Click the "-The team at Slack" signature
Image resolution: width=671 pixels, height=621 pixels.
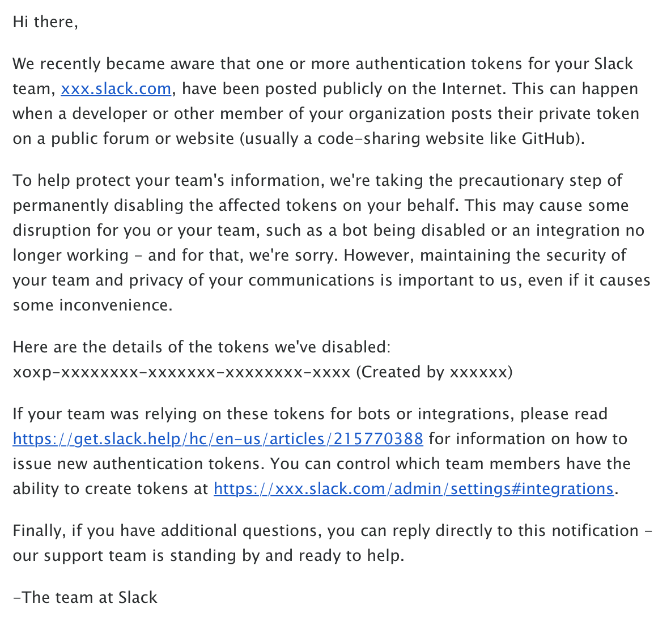click(x=85, y=598)
